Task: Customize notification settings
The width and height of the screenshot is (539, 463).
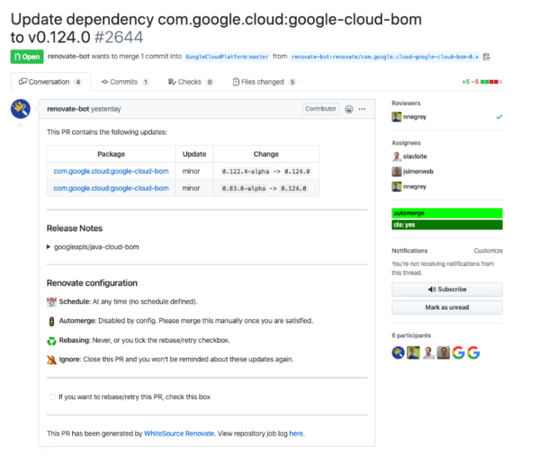Action: point(488,250)
